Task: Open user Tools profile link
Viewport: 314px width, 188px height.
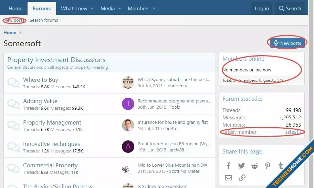Action: [x=175, y=107]
